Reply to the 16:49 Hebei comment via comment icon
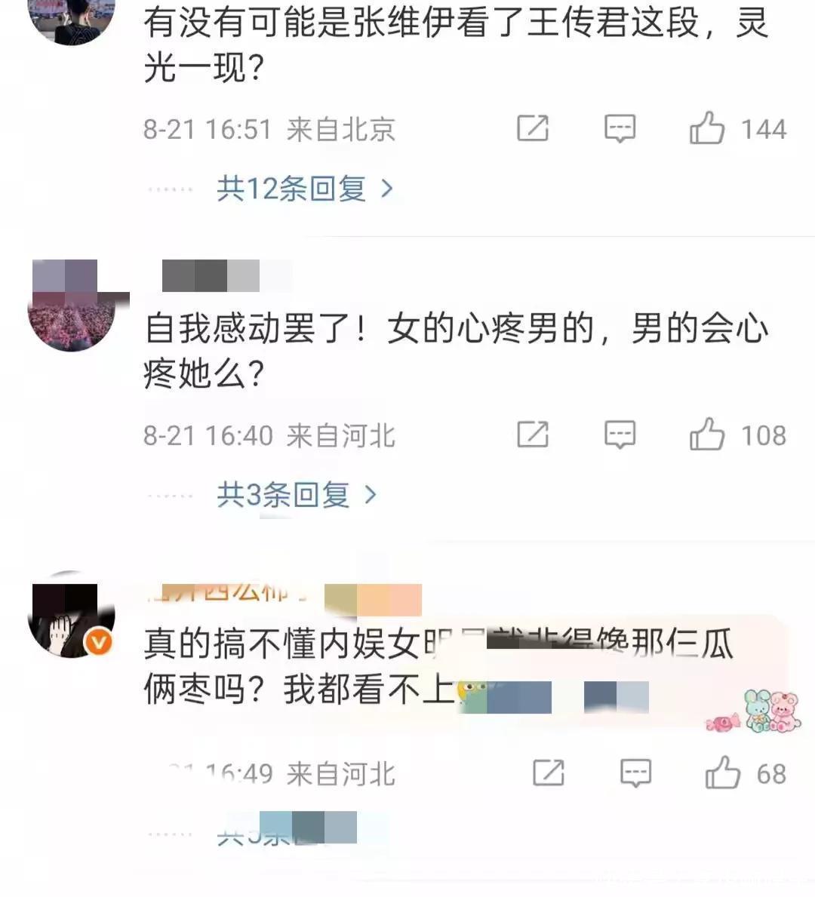Viewport: 815px width, 897px height. (635, 773)
